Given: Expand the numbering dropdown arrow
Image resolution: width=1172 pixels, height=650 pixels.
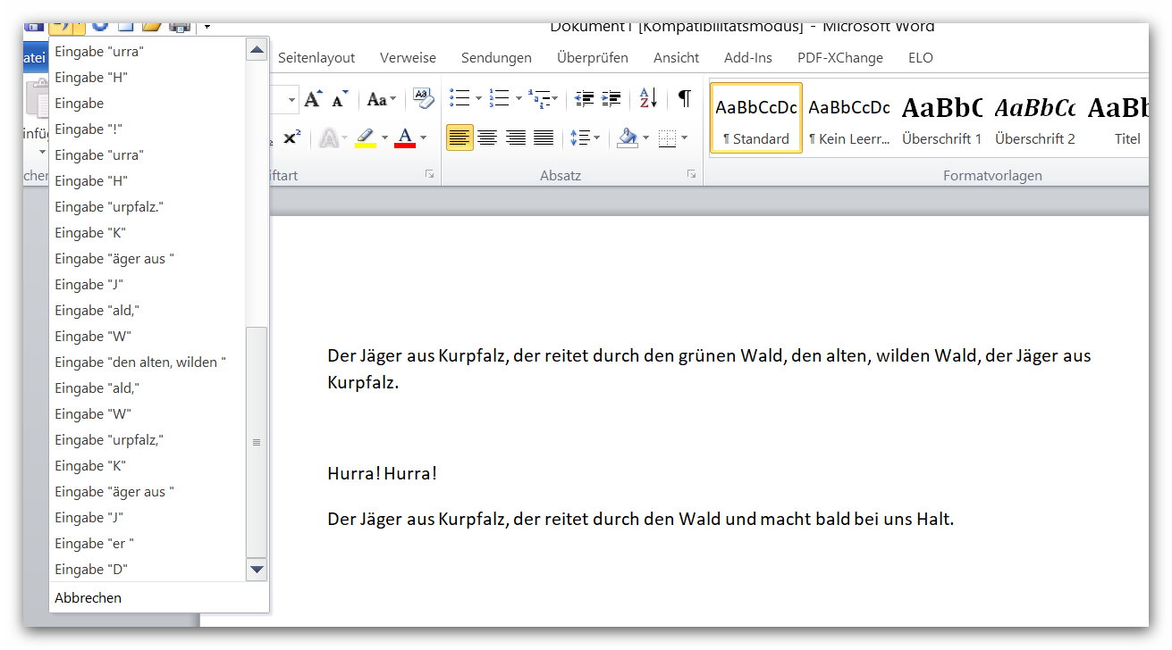Looking at the screenshot, I should click(517, 98).
